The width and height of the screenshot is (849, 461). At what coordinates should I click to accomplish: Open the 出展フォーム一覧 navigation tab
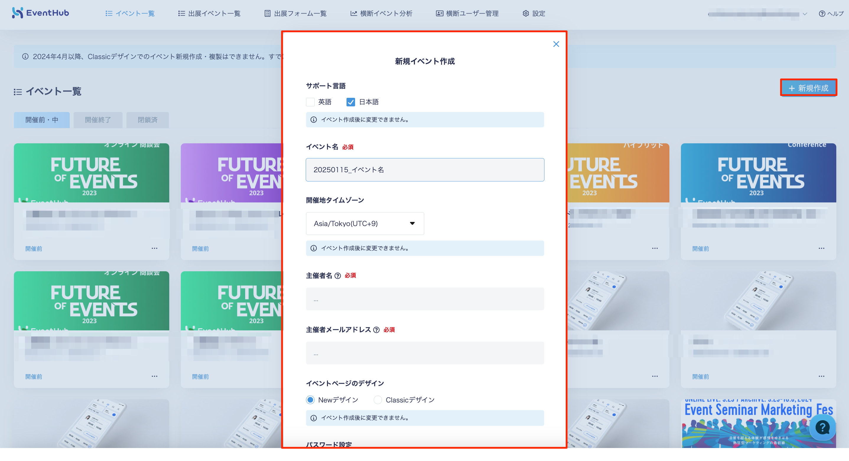click(x=295, y=14)
